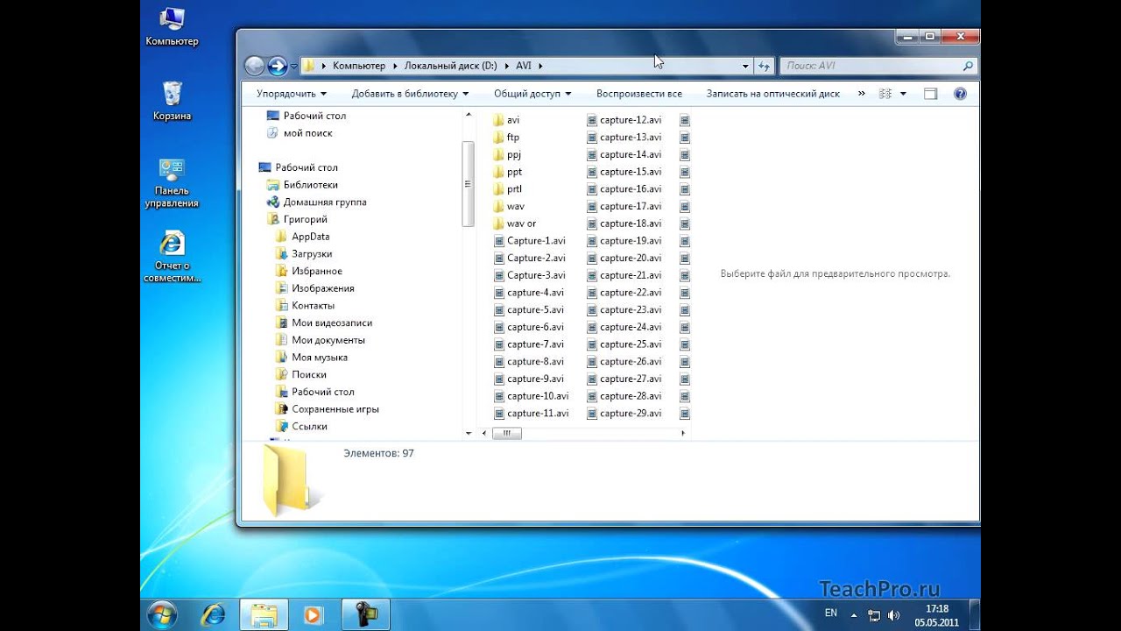The height and width of the screenshot is (631, 1121).
Task: Open the address bar history dropdown
Action: [745, 66]
